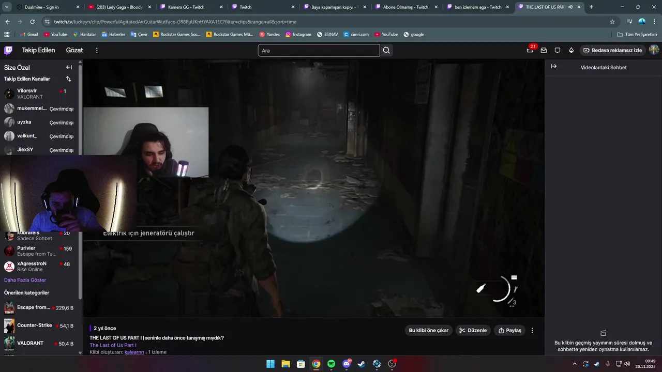The image size is (662, 372).
Task: Mute the tab via speaker icon
Action: tap(570, 7)
